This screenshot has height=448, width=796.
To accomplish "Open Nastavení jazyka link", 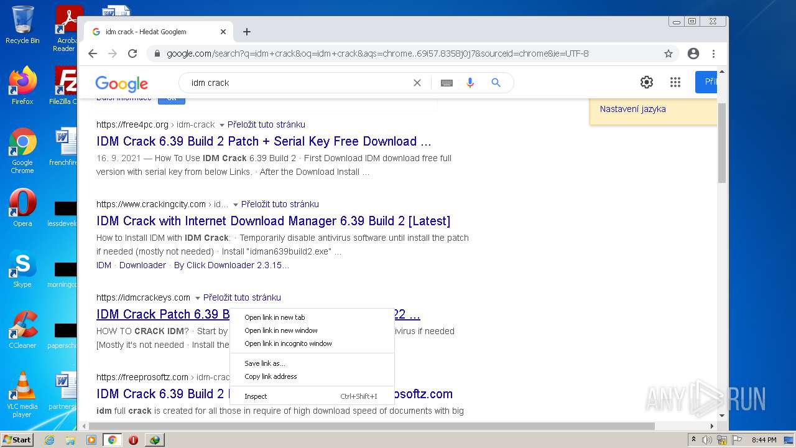I will [x=632, y=109].
